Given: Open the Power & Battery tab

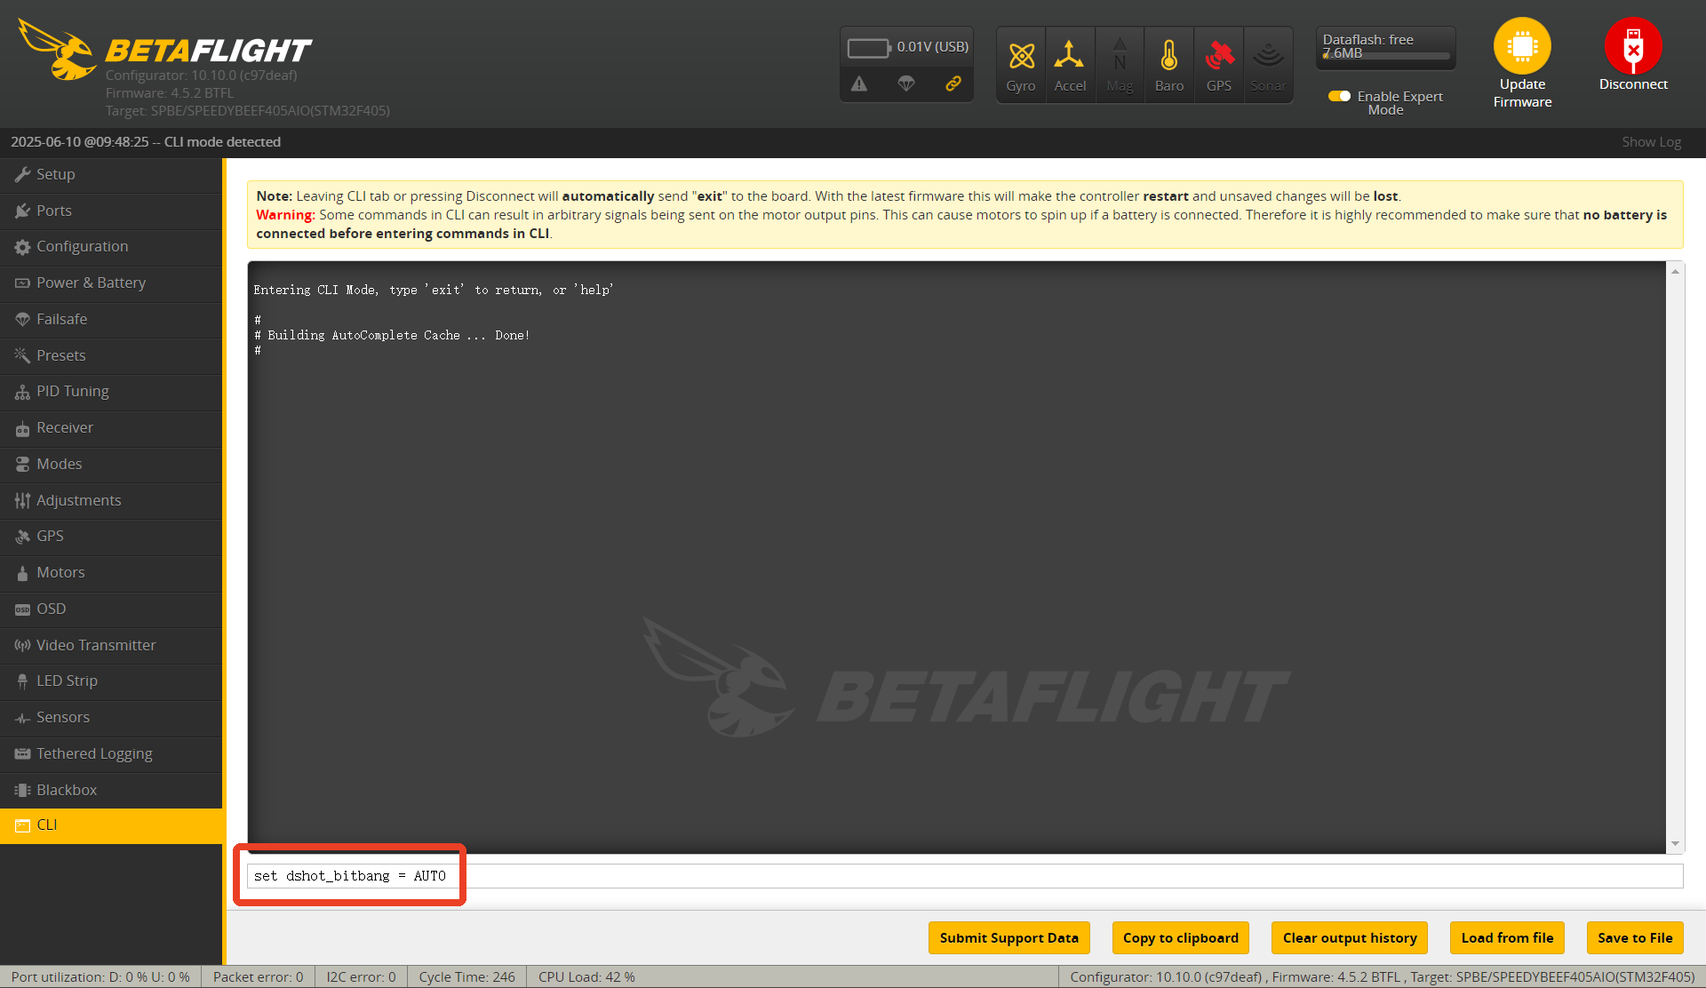Looking at the screenshot, I should (111, 283).
